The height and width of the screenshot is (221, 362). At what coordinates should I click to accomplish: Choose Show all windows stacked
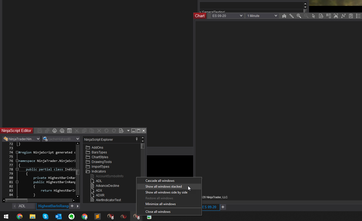coord(169,187)
